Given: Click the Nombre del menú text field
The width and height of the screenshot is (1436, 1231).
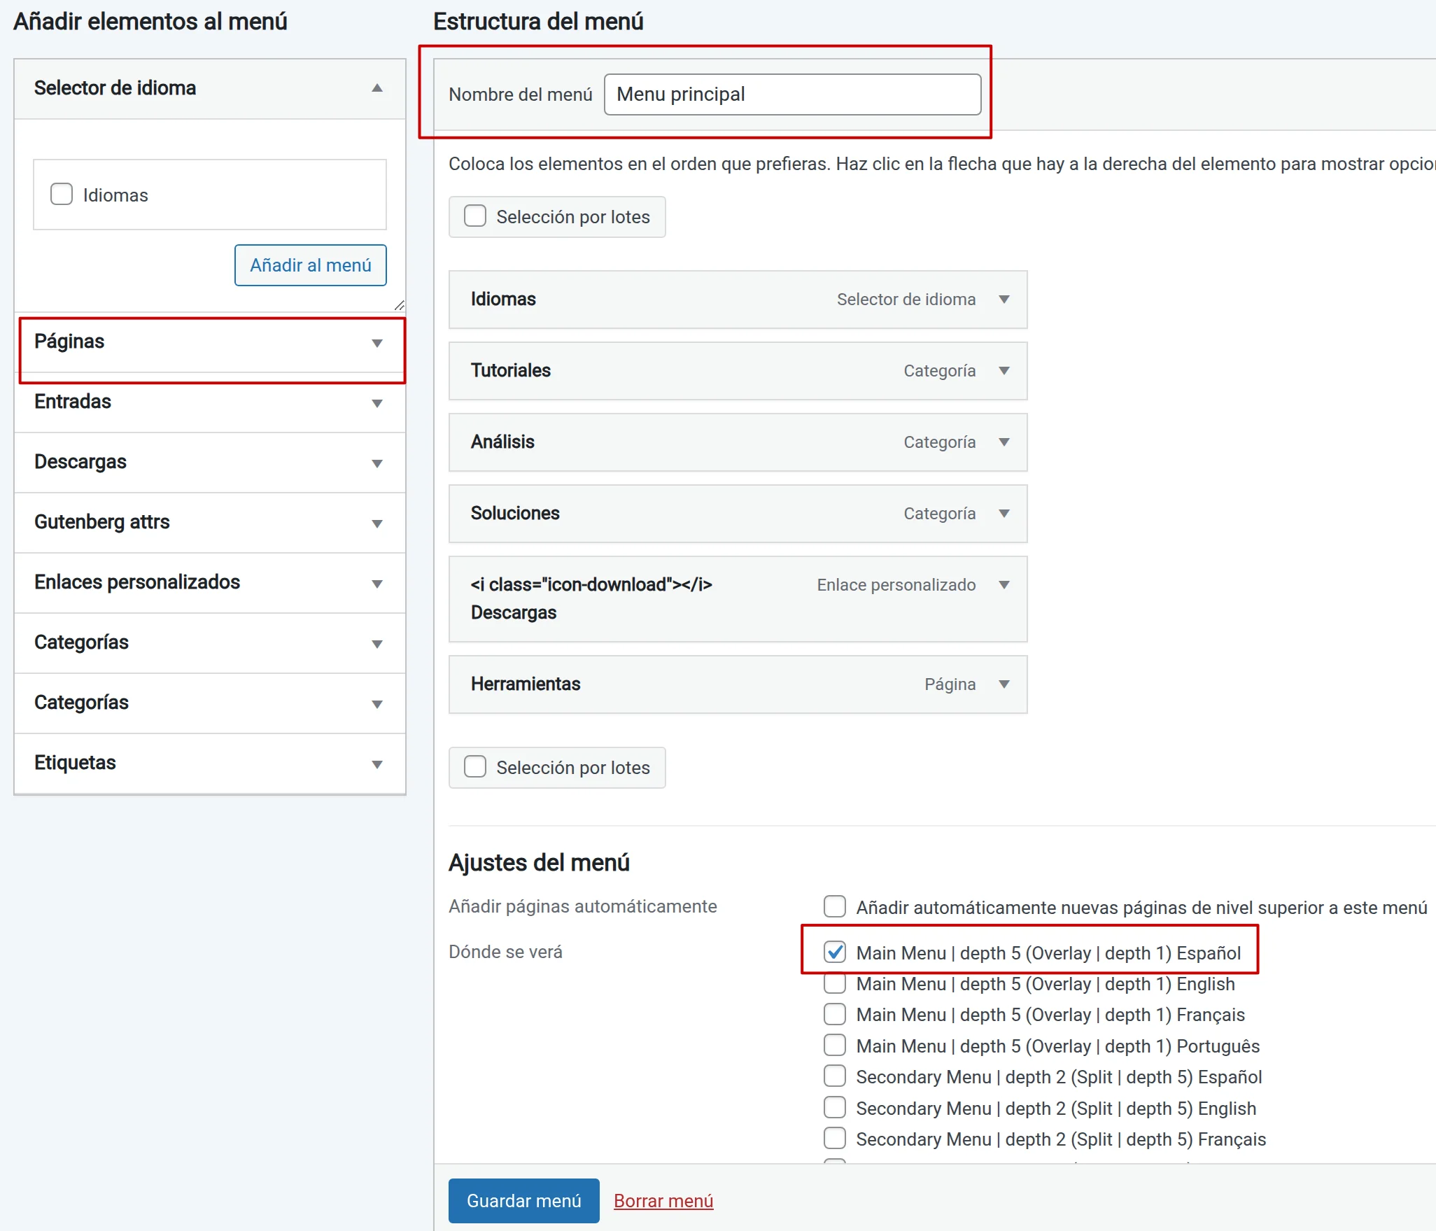Looking at the screenshot, I should (x=792, y=94).
